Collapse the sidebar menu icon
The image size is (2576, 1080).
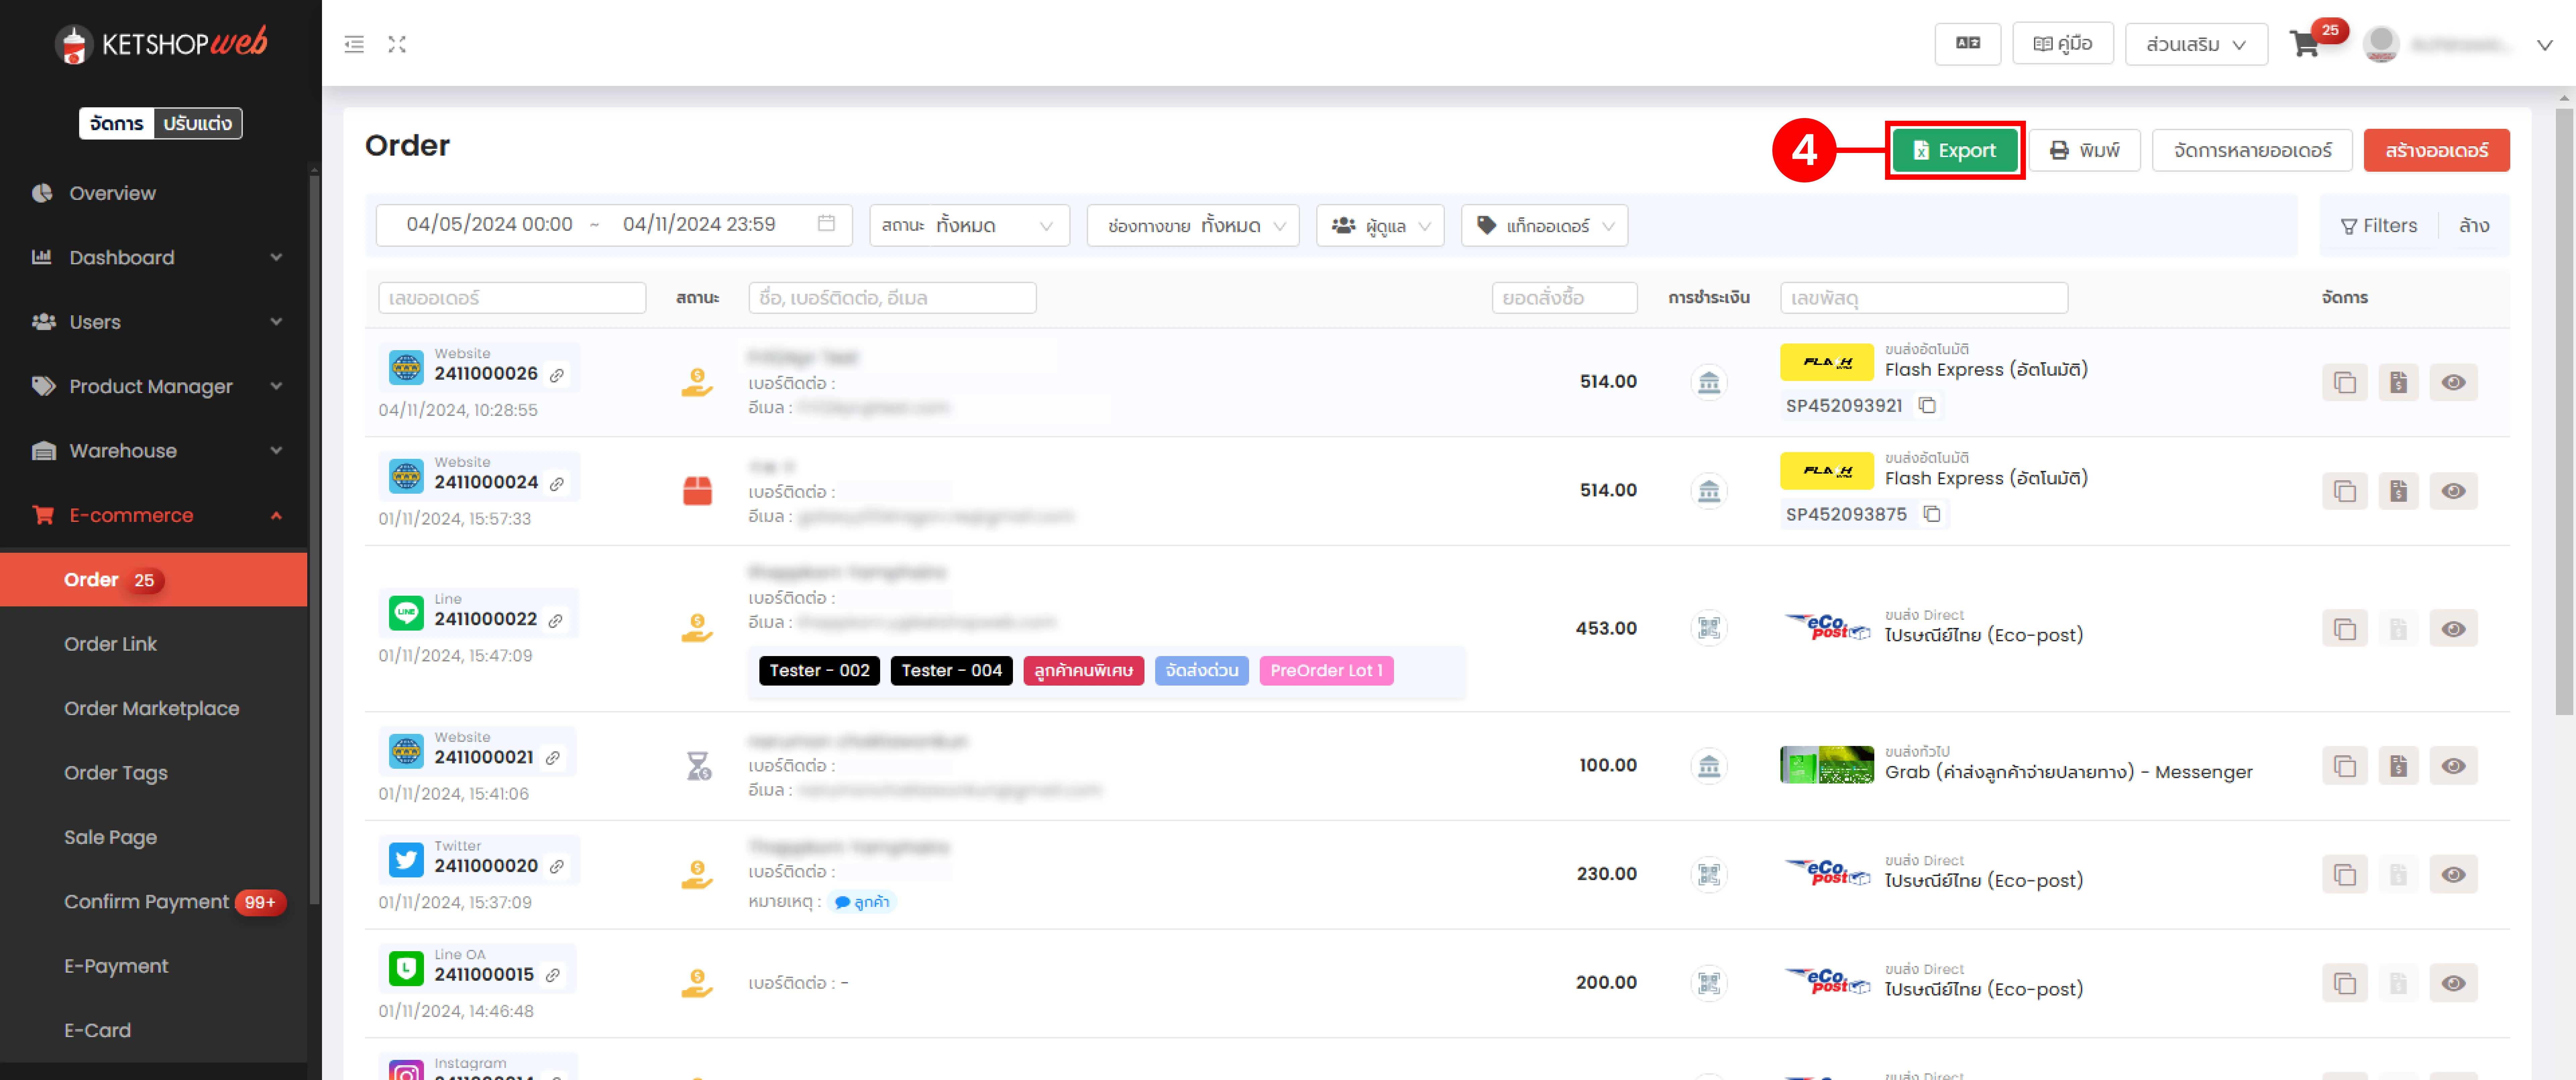tap(354, 44)
